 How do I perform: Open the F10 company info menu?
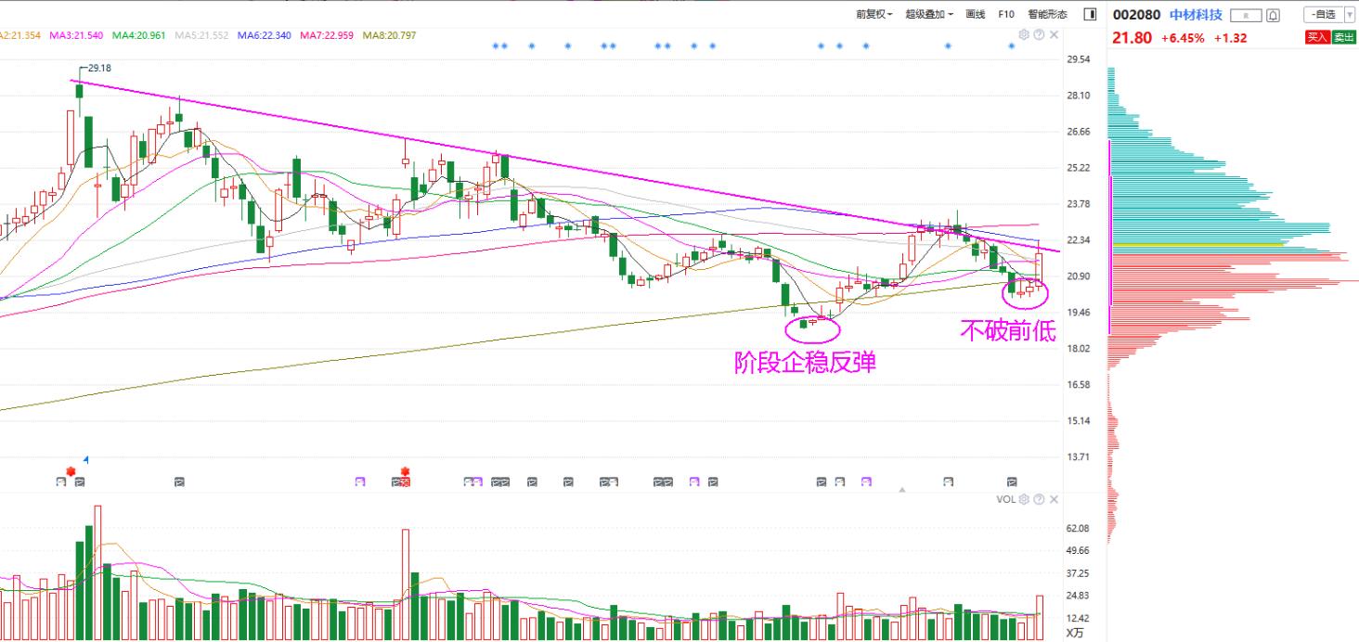(x=1006, y=14)
